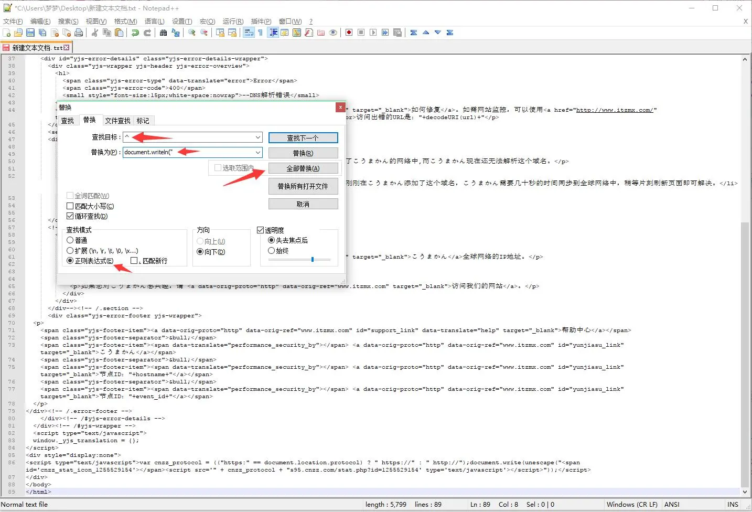The image size is (752, 512).
Task: Click the Zoom Out magnifier icon
Action: click(204, 33)
